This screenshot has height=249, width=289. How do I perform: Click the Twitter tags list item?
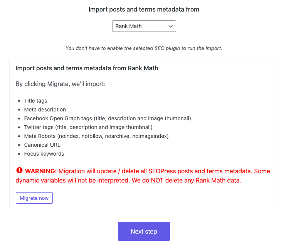coord(88,127)
